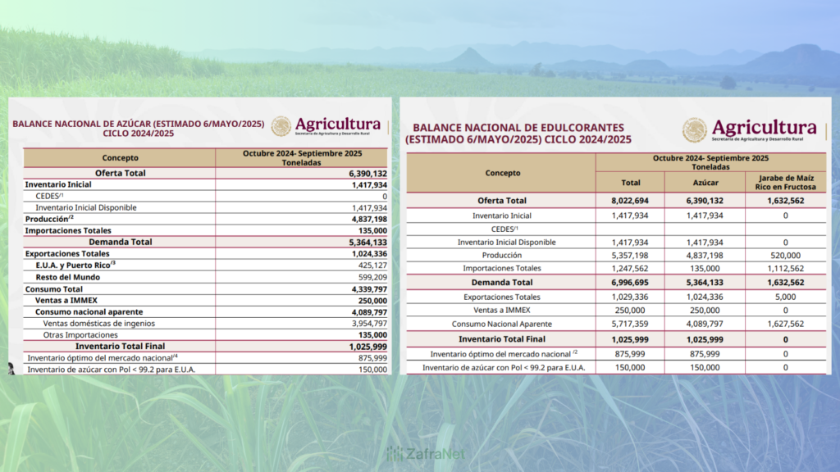Click 'Inventario Inicial Disponible' label in edulcorantes table
This screenshot has height=472, width=840.
[506, 242]
